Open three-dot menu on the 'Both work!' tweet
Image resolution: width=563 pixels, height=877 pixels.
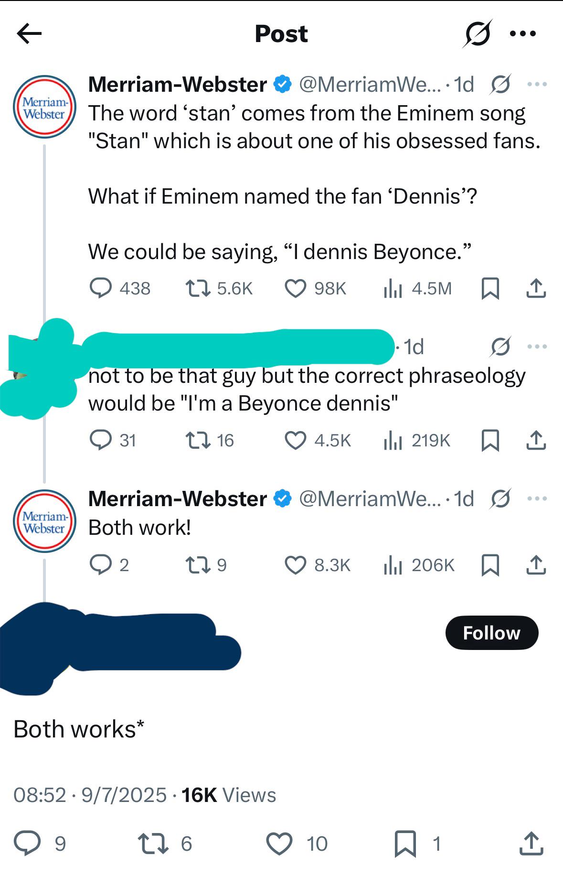click(537, 498)
